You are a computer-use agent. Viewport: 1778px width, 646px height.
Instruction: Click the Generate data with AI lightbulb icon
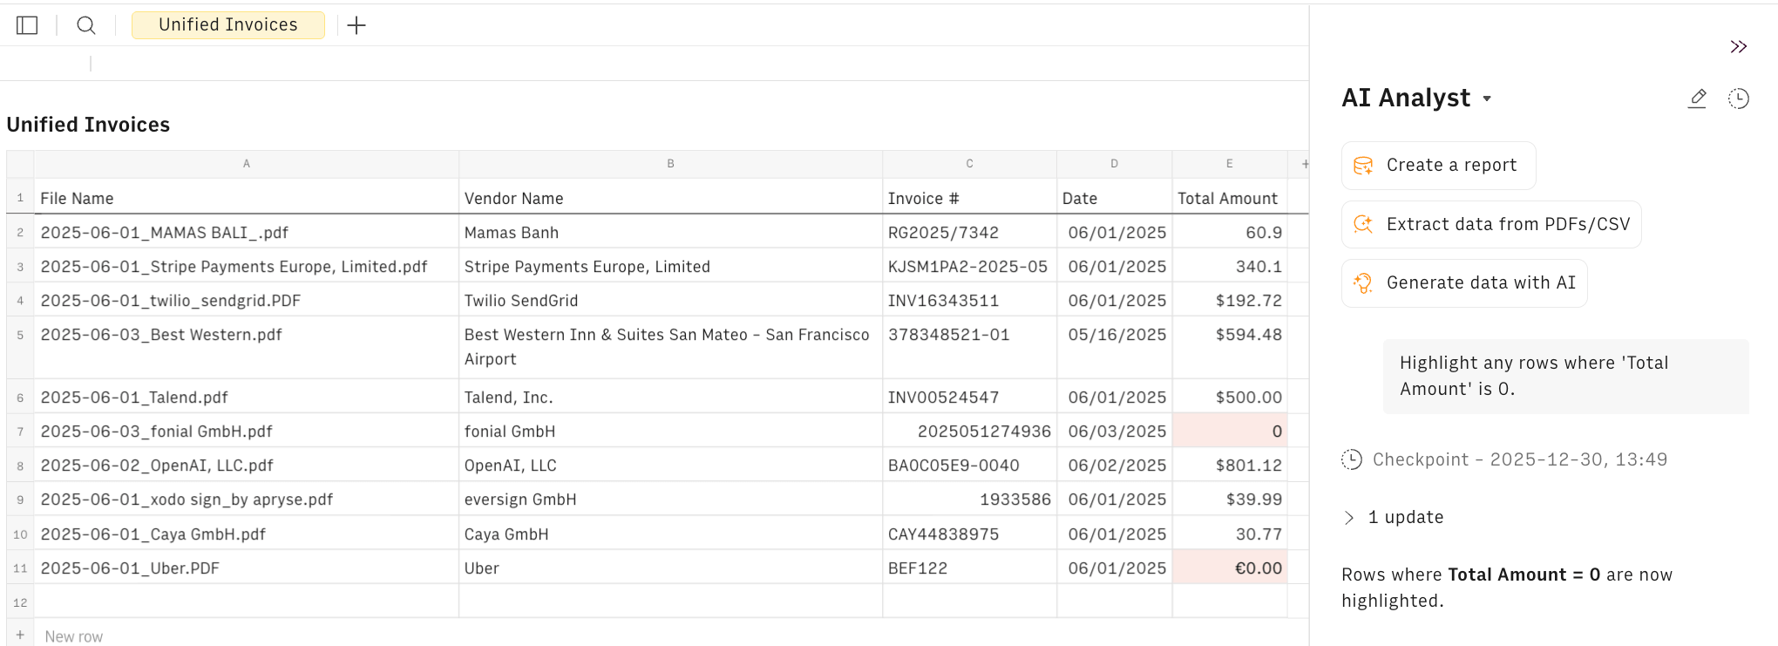pyautogui.click(x=1363, y=282)
